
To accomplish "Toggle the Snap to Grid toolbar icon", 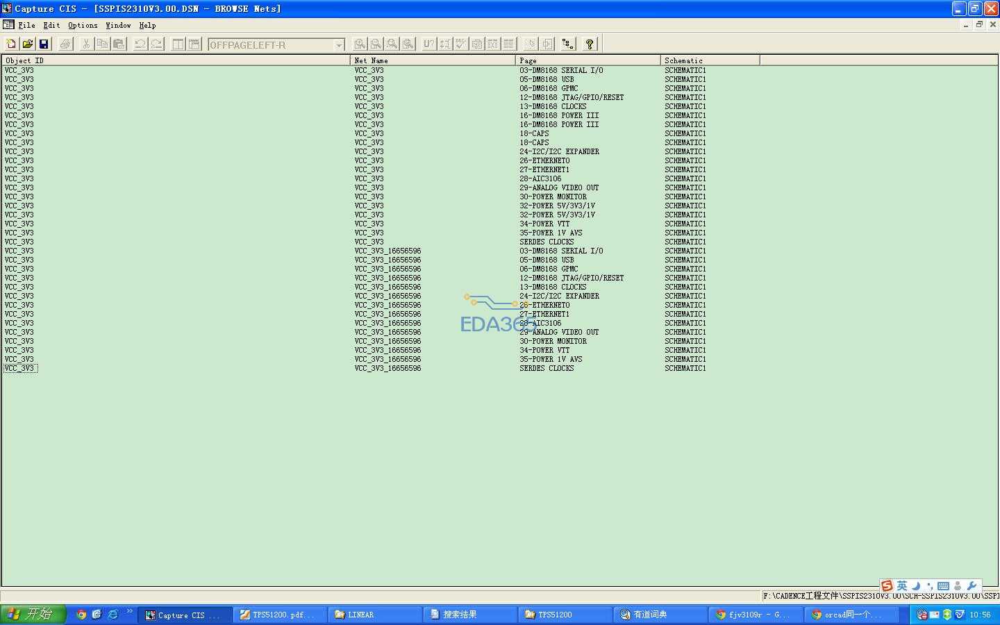I will click(x=531, y=44).
